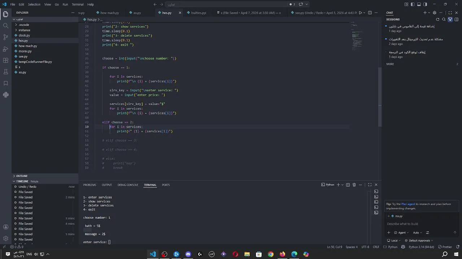Open the Auto model dropdown

[418, 233]
